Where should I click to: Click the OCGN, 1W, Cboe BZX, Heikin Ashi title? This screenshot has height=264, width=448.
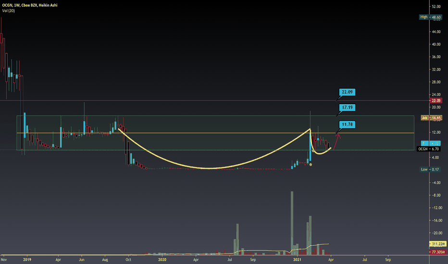point(30,5)
